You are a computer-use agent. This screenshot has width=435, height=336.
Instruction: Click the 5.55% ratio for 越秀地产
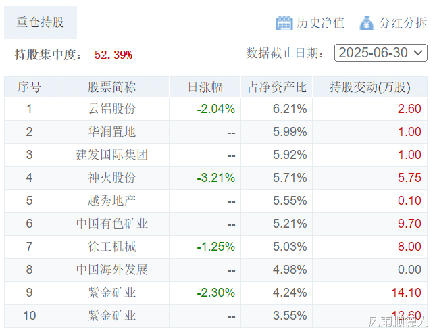click(290, 201)
